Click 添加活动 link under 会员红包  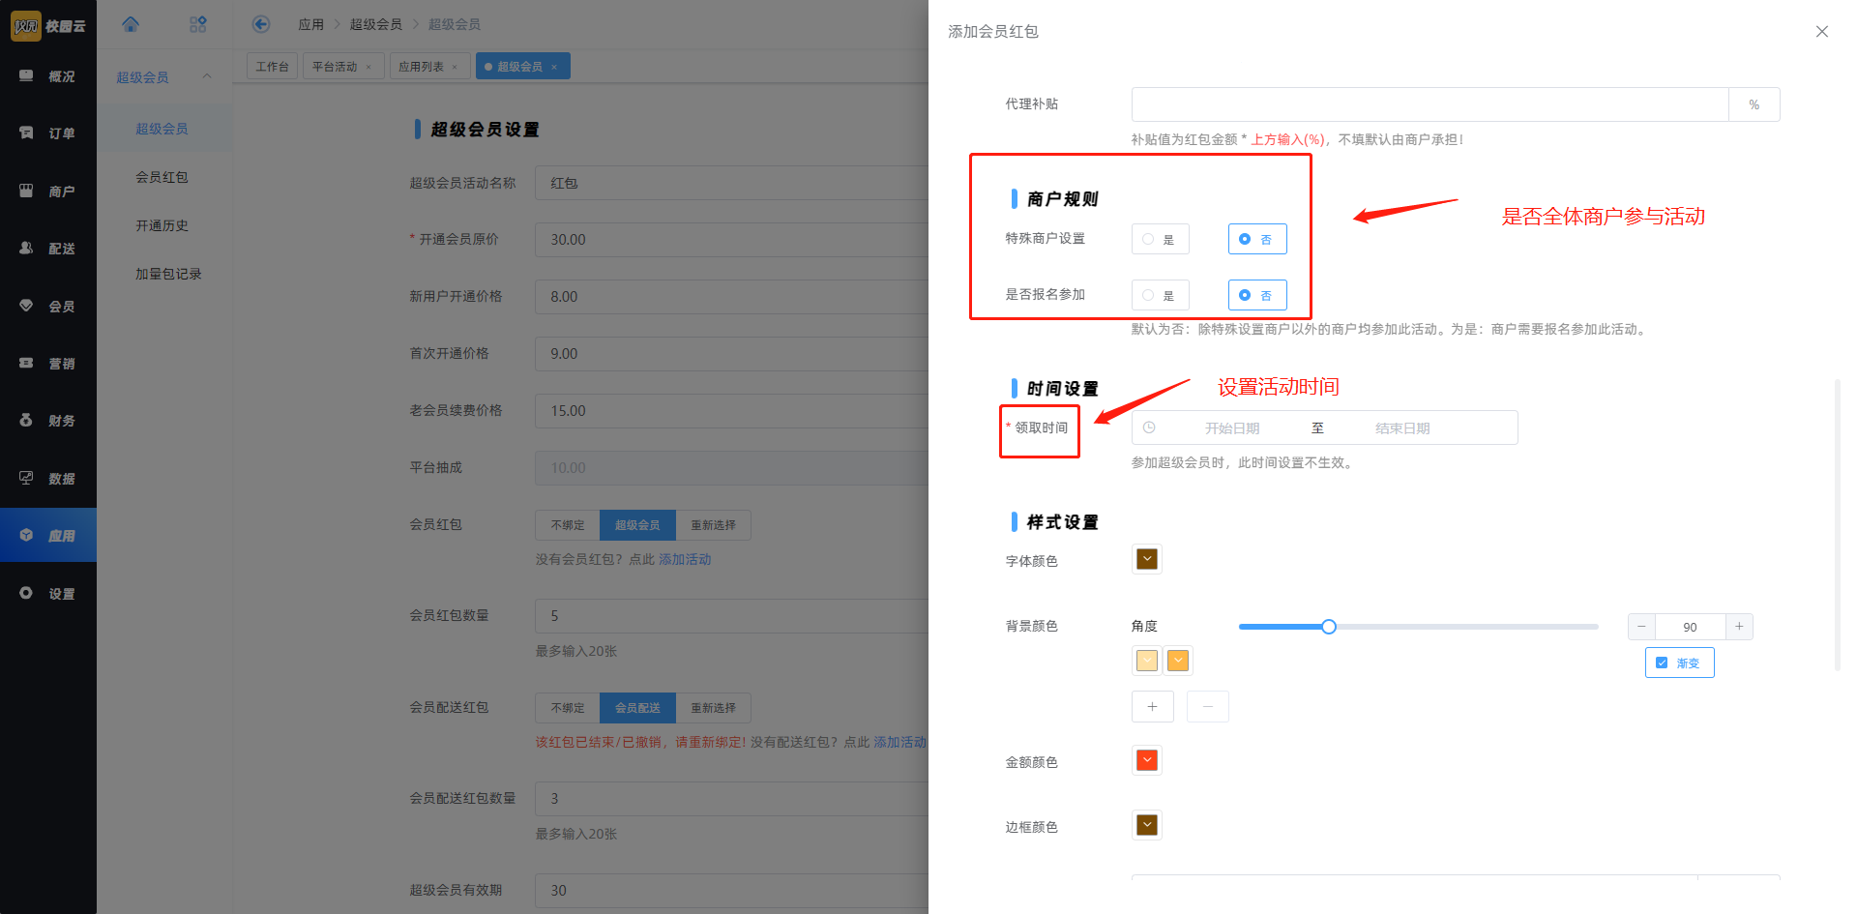click(685, 559)
